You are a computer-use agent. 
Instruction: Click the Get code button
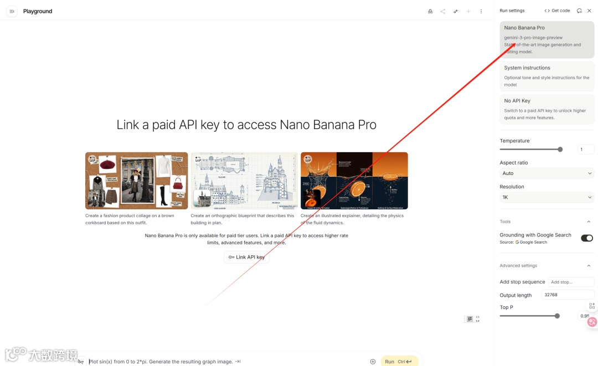coord(557,11)
